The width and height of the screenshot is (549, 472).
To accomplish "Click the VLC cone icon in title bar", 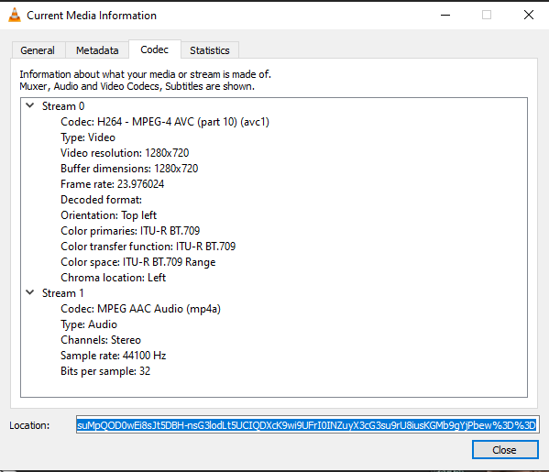I will 15,15.
